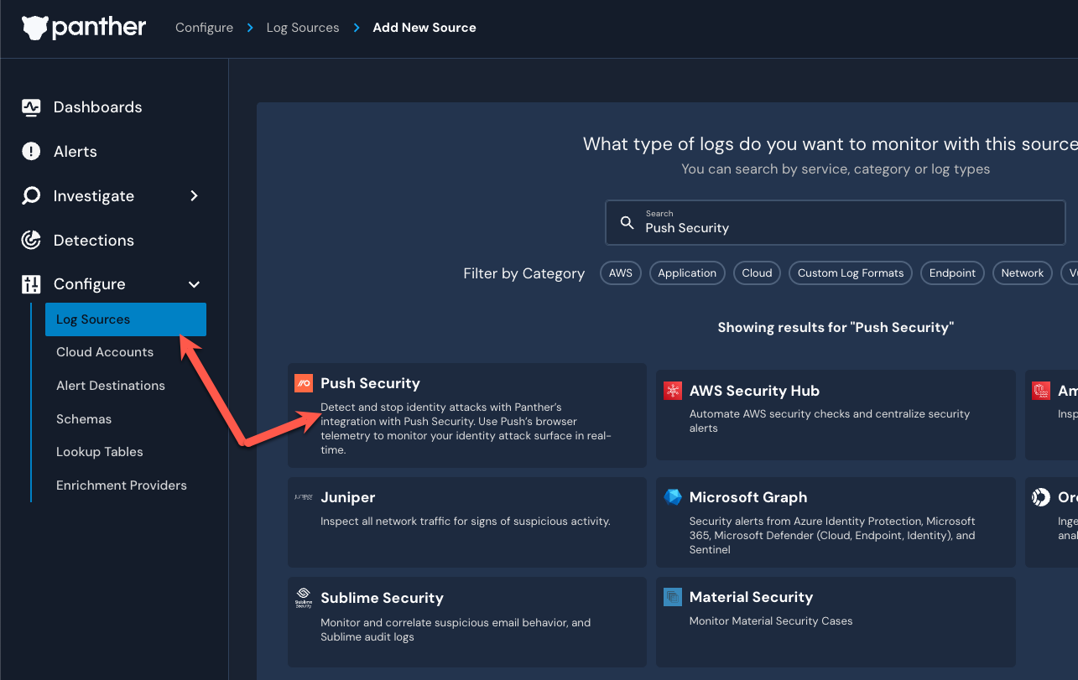Click the Detections radar icon
Screen dimensions: 1078x680
pyautogui.click(x=31, y=241)
